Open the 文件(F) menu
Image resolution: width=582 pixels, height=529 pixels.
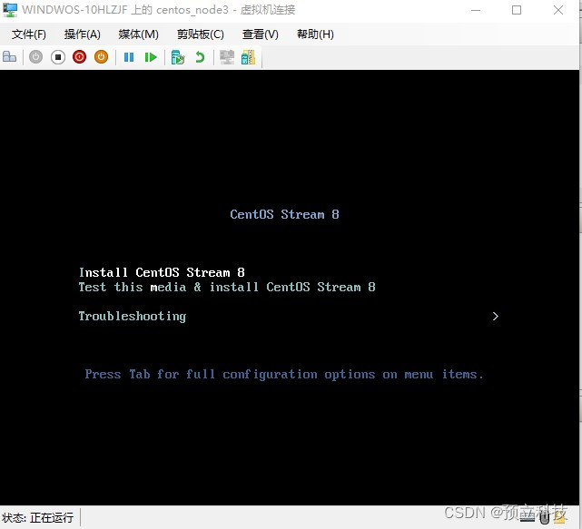coord(28,34)
